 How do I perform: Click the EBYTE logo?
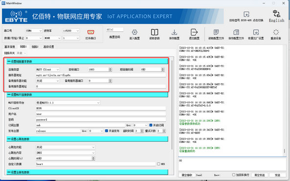pos(16,16)
